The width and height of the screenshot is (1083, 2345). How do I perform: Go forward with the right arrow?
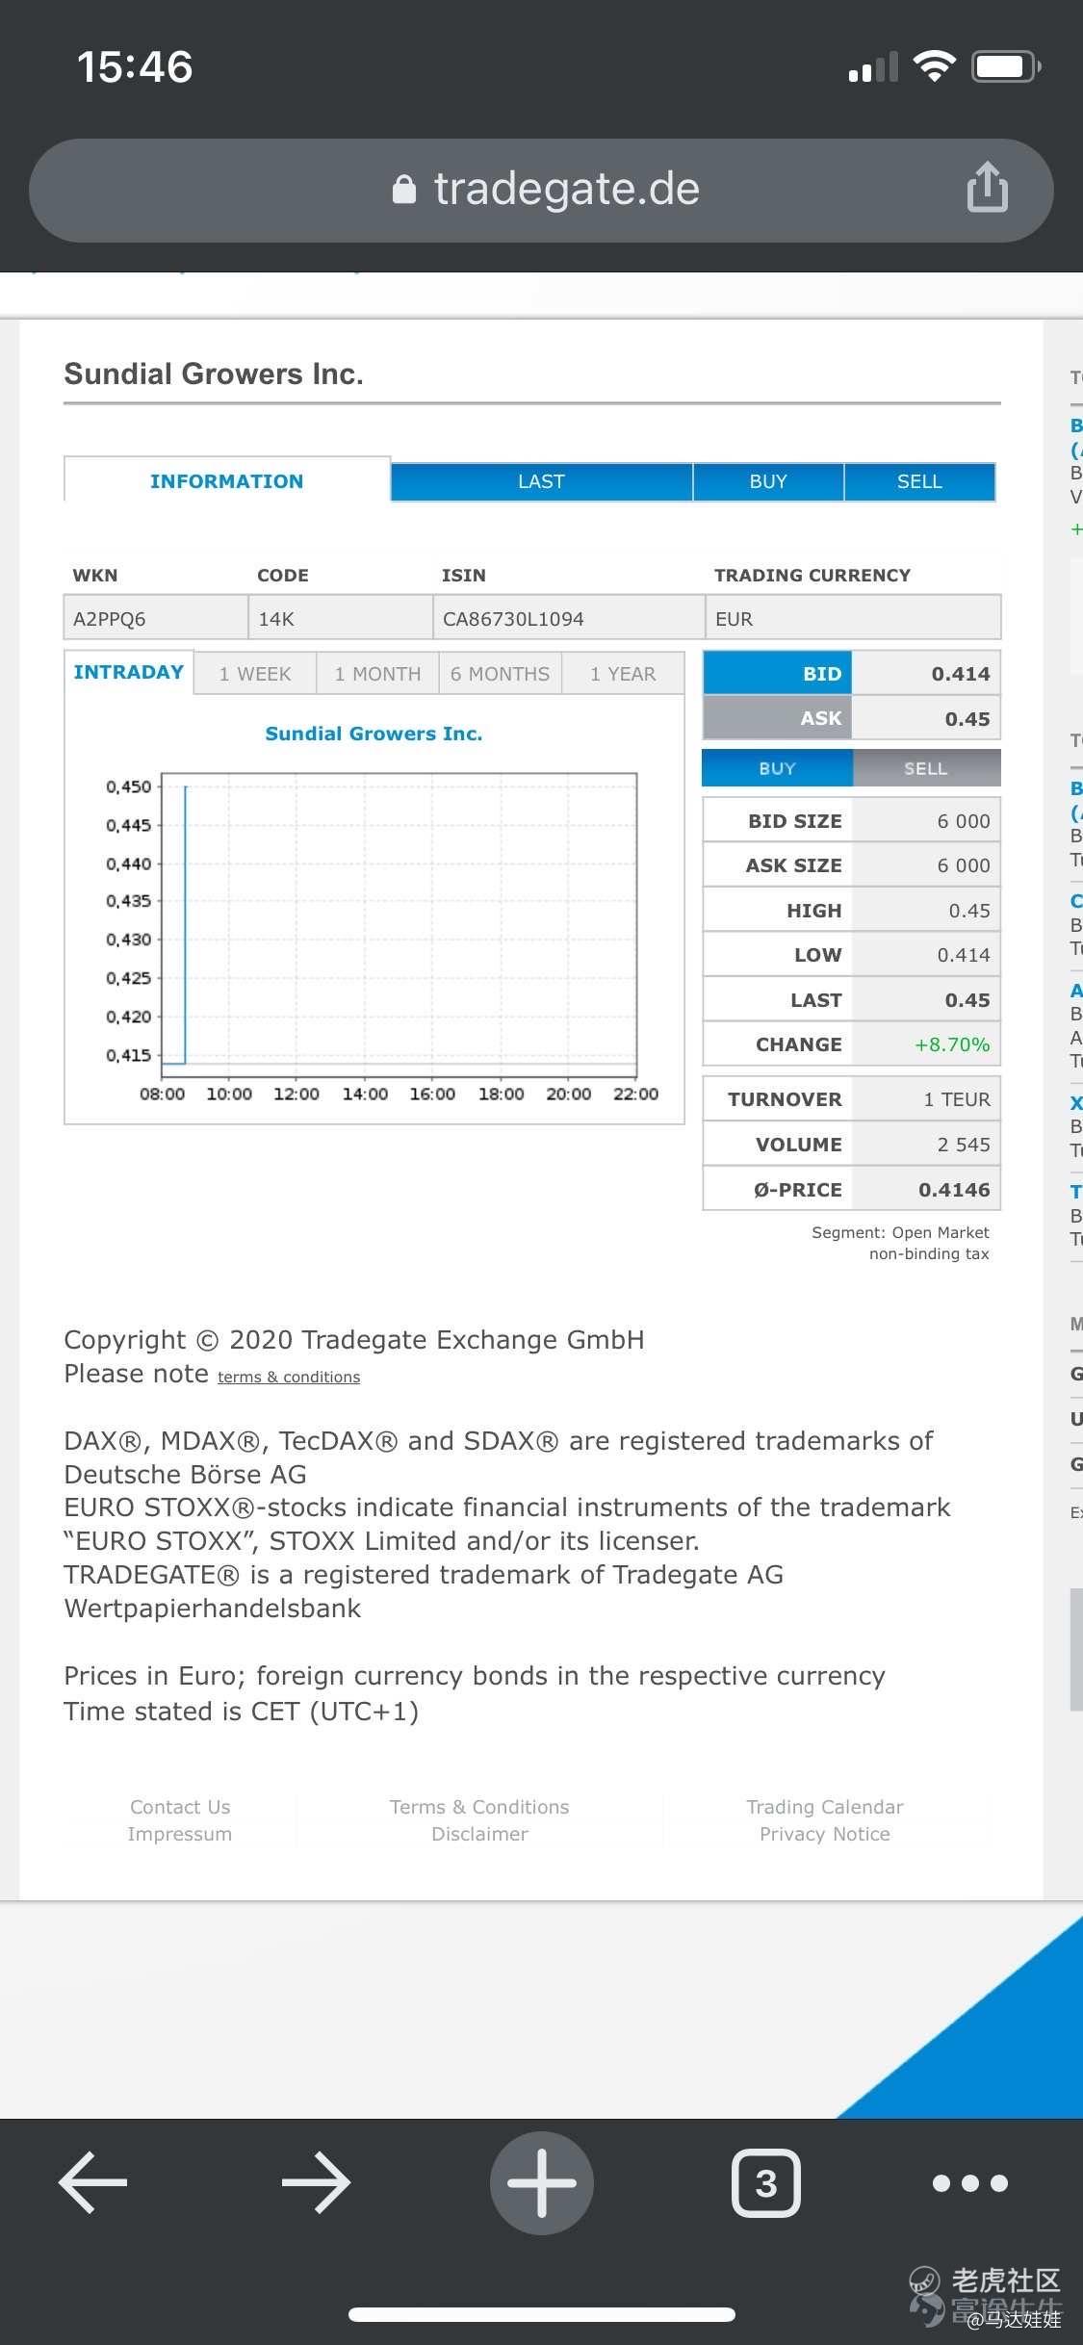316,2182
